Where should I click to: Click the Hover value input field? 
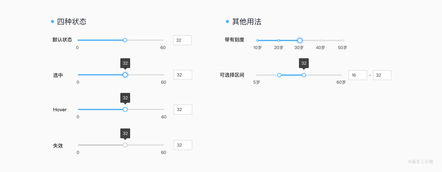pyautogui.click(x=183, y=109)
